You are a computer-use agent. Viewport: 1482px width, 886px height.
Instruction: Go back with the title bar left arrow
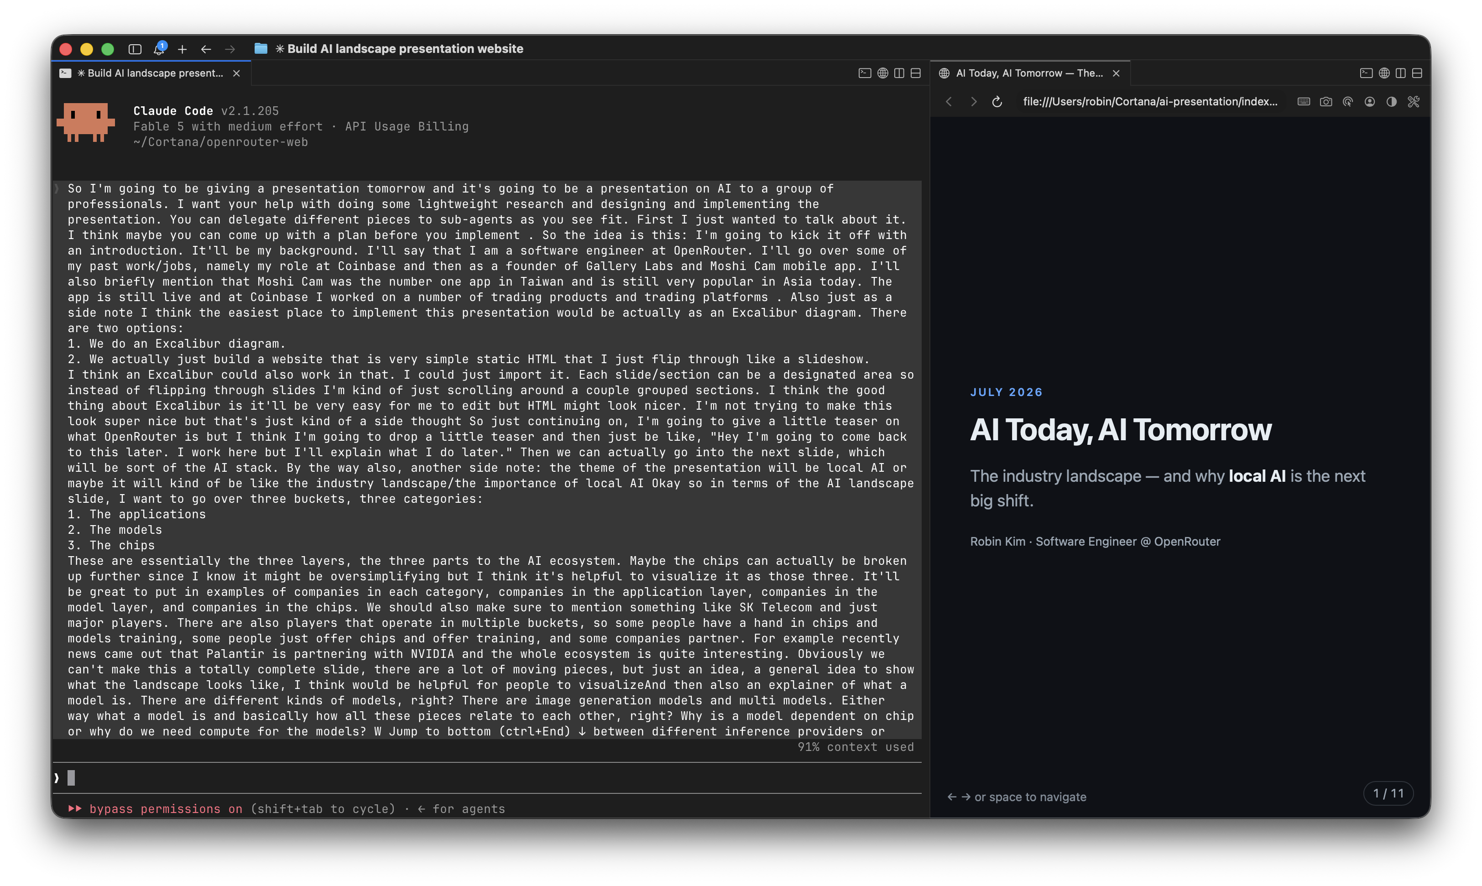click(206, 49)
